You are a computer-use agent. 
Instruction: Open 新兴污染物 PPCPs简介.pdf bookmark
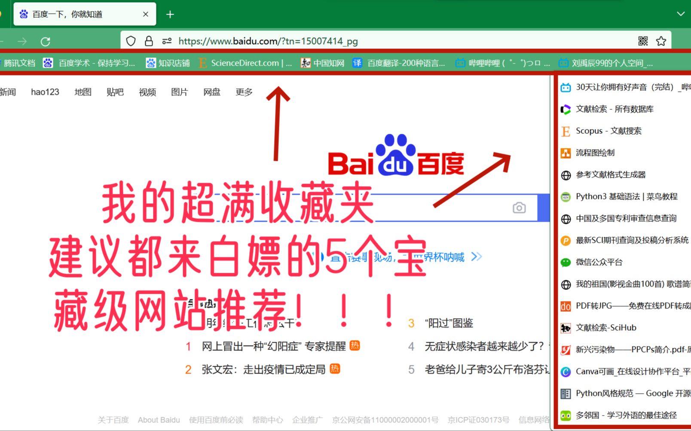coord(625,350)
